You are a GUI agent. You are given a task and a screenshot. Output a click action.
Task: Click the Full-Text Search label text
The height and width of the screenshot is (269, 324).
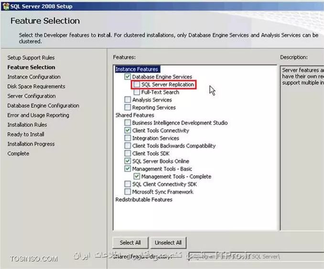(160, 92)
